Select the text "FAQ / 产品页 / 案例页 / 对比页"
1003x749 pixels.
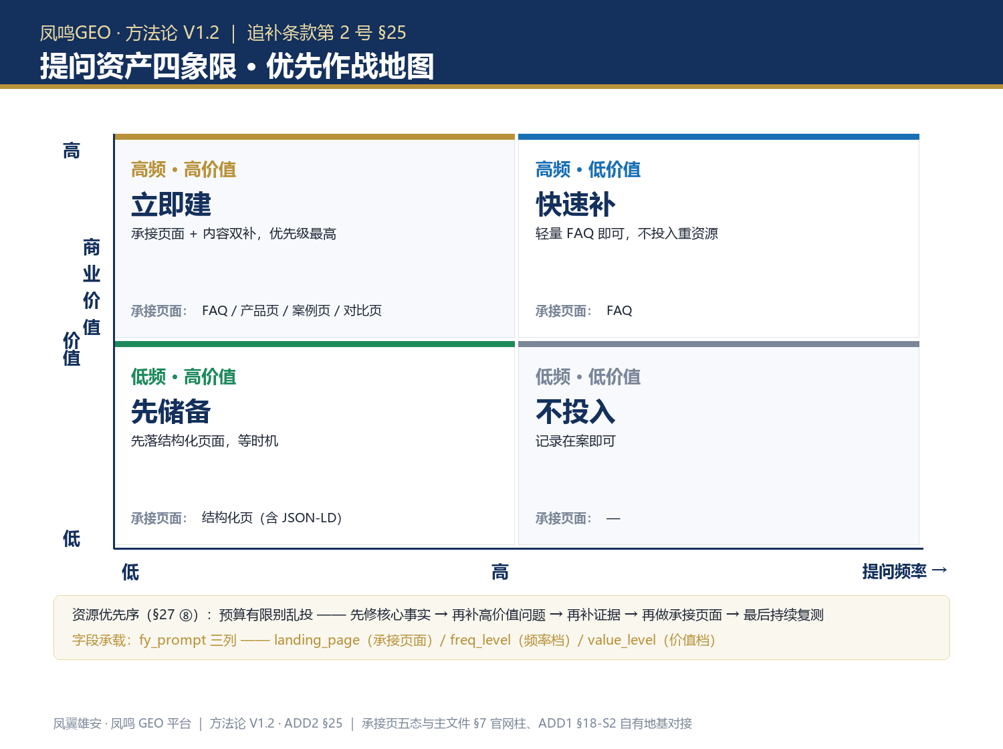pos(292,311)
